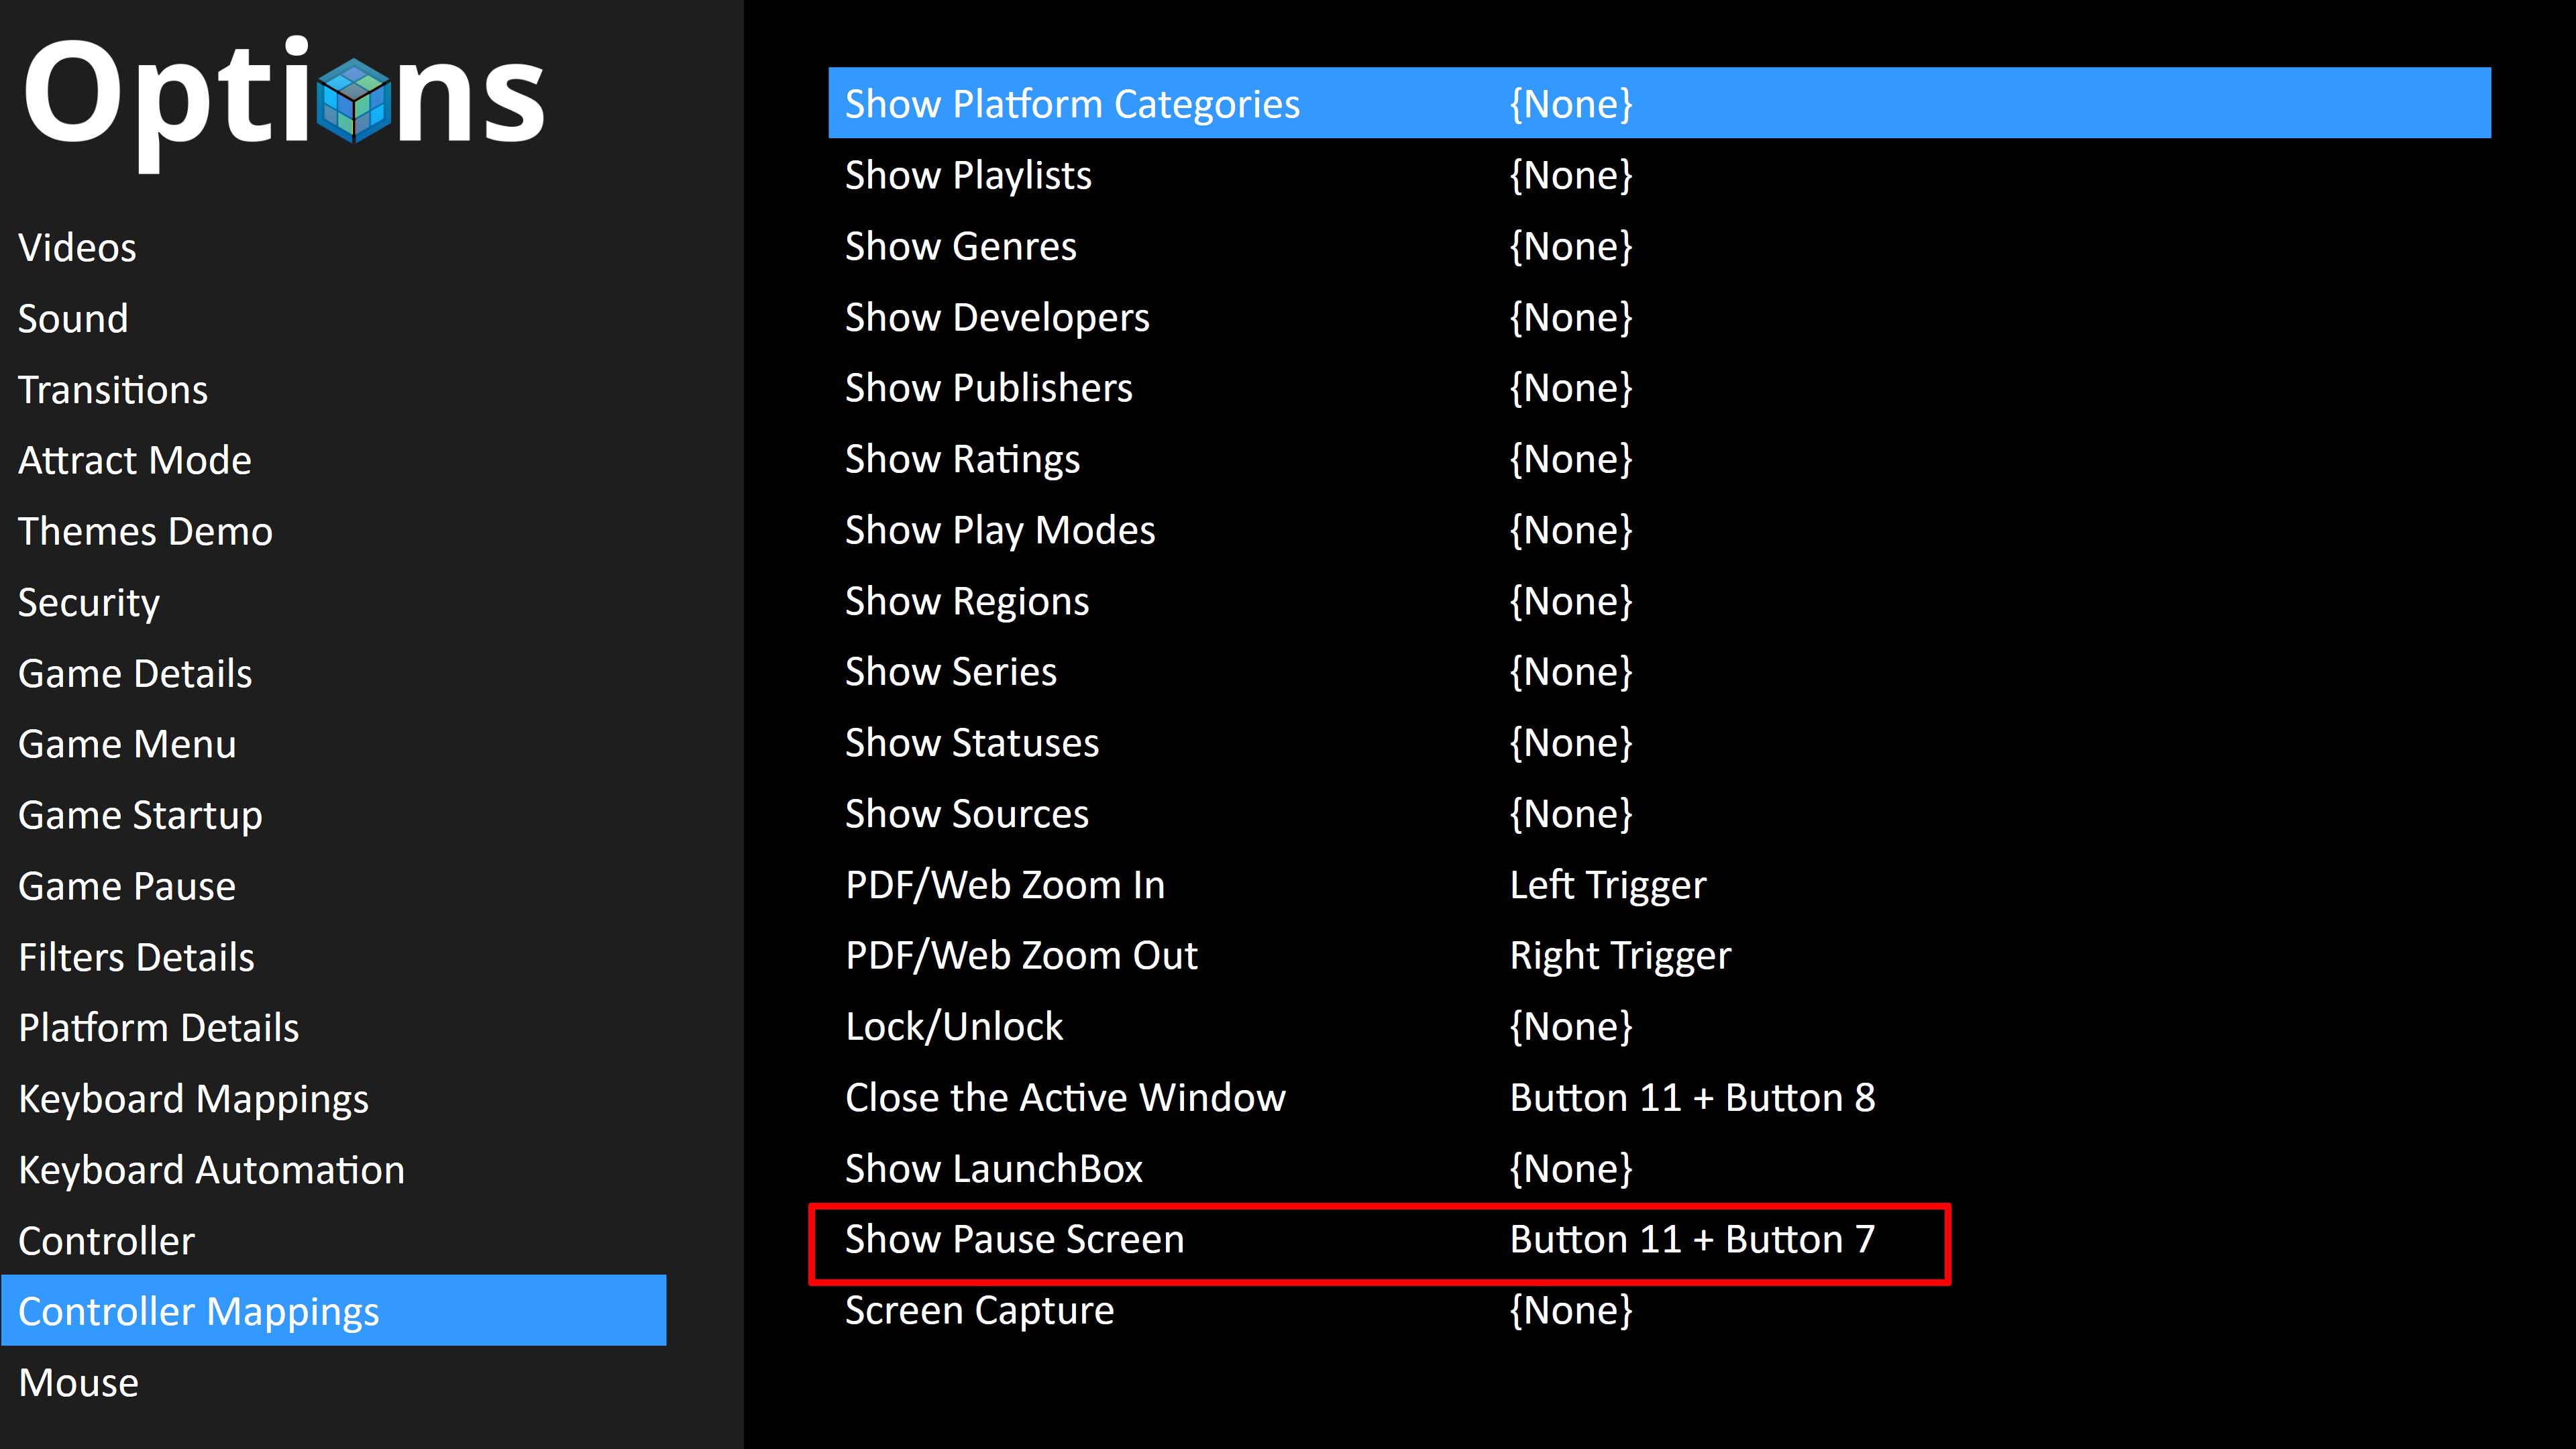The image size is (2576, 1449).
Task: Select Platform Details in sidebar
Action: click(x=159, y=1028)
